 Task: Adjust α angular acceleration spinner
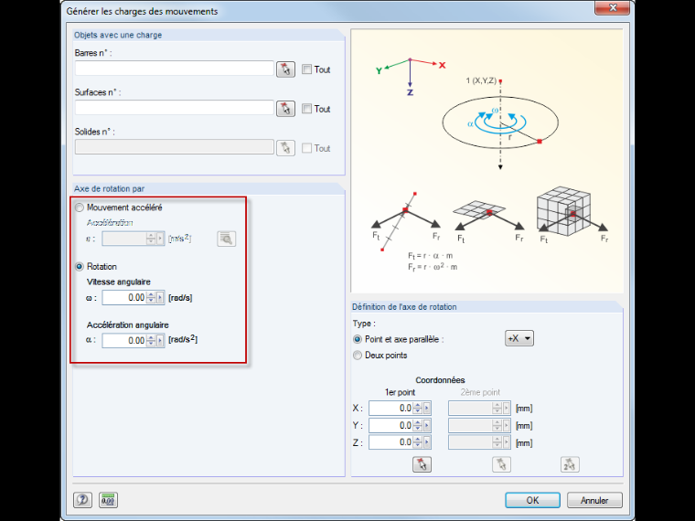tap(151, 341)
